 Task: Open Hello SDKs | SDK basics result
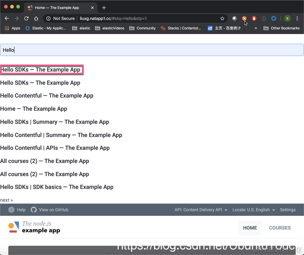click(57, 187)
